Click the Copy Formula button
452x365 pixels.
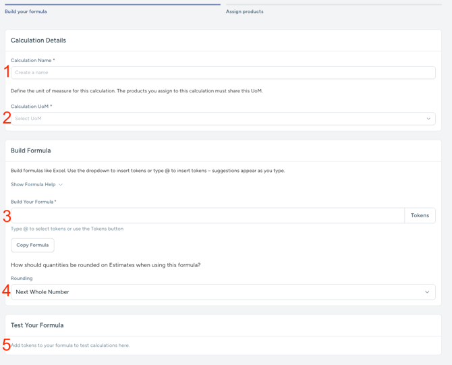click(x=32, y=245)
